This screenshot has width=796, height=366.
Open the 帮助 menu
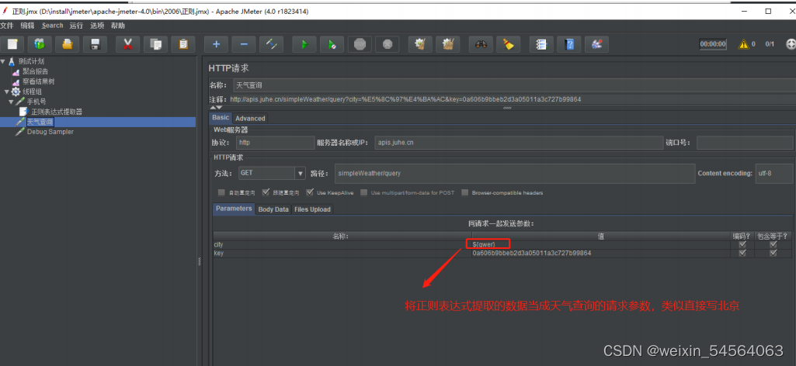click(118, 26)
